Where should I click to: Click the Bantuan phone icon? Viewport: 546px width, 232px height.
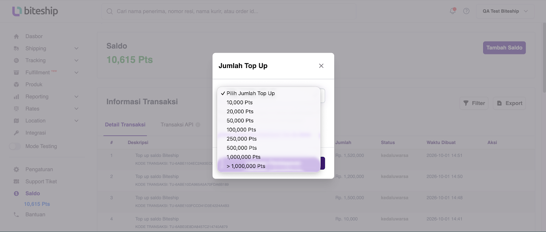pos(16,214)
